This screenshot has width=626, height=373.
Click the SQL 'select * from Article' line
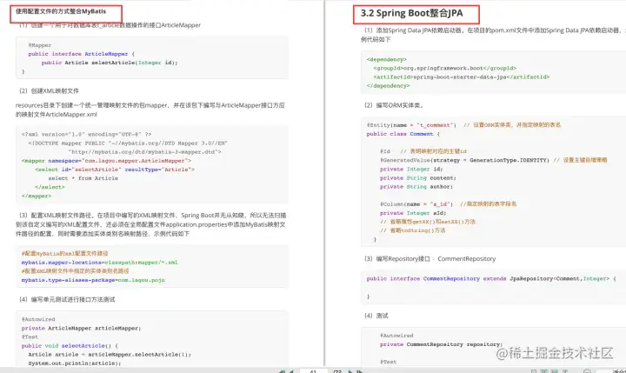click(83, 178)
